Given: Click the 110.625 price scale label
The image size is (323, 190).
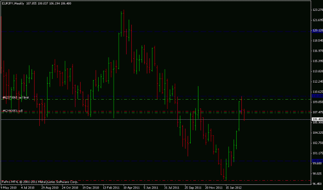Looking at the screenshot, I should (x=318, y=91).
